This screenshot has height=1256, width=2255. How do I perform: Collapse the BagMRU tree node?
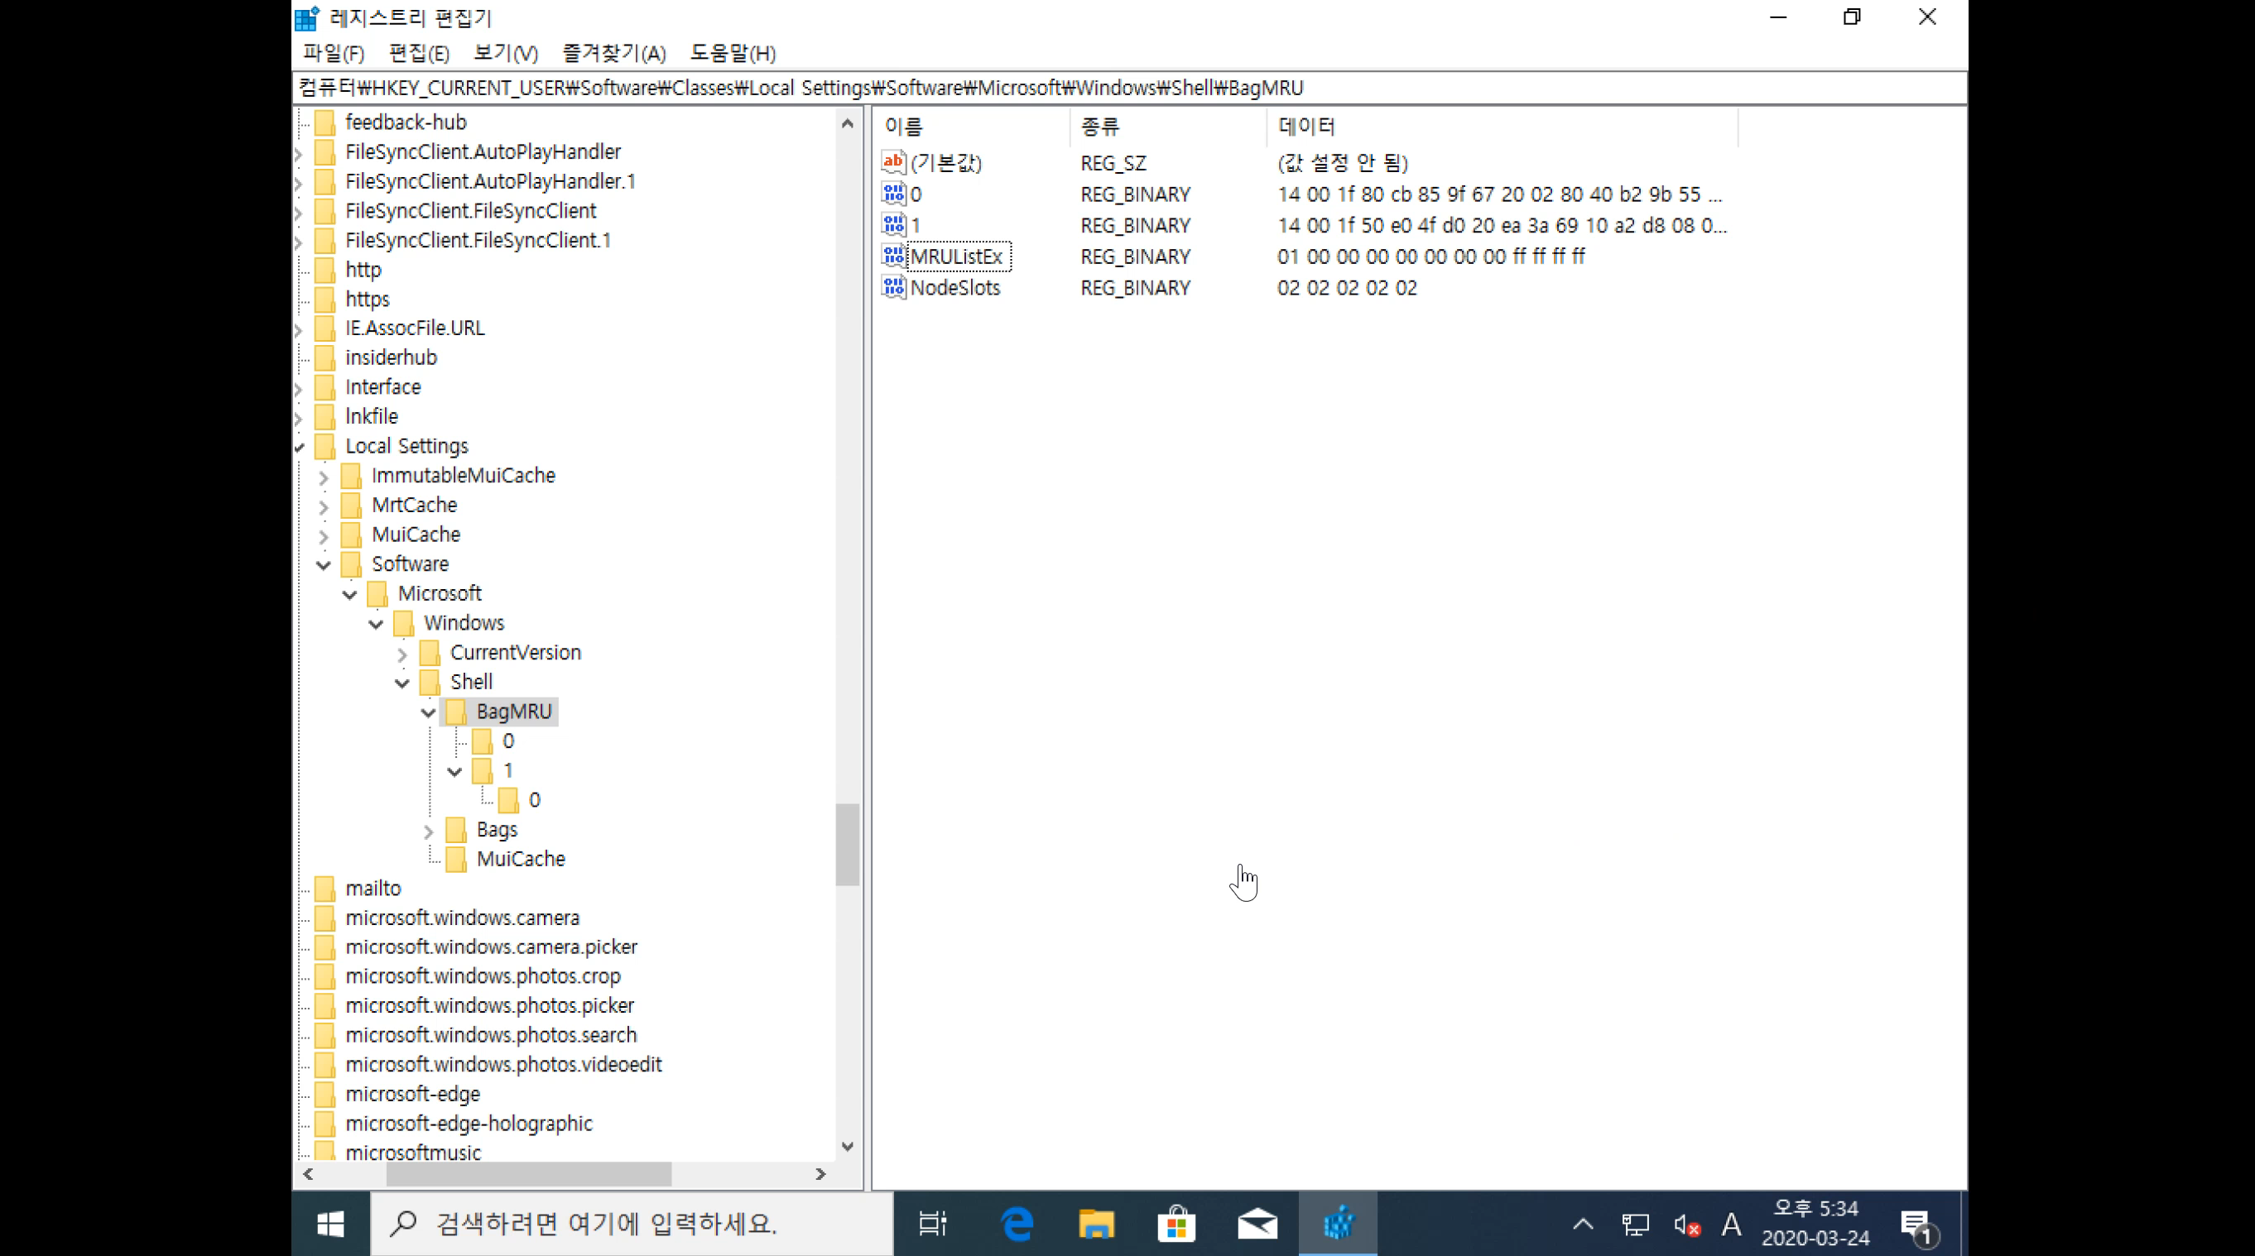pyautogui.click(x=428, y=712)
